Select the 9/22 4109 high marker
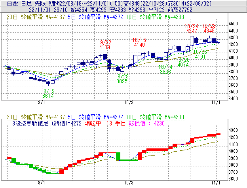This screenshot has height=188, width=247. [105, 45]
